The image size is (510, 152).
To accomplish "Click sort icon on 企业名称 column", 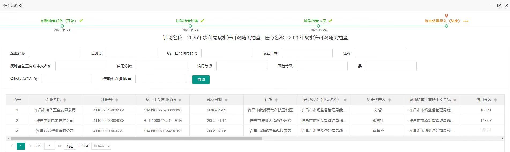I will [x=65, y=100].
